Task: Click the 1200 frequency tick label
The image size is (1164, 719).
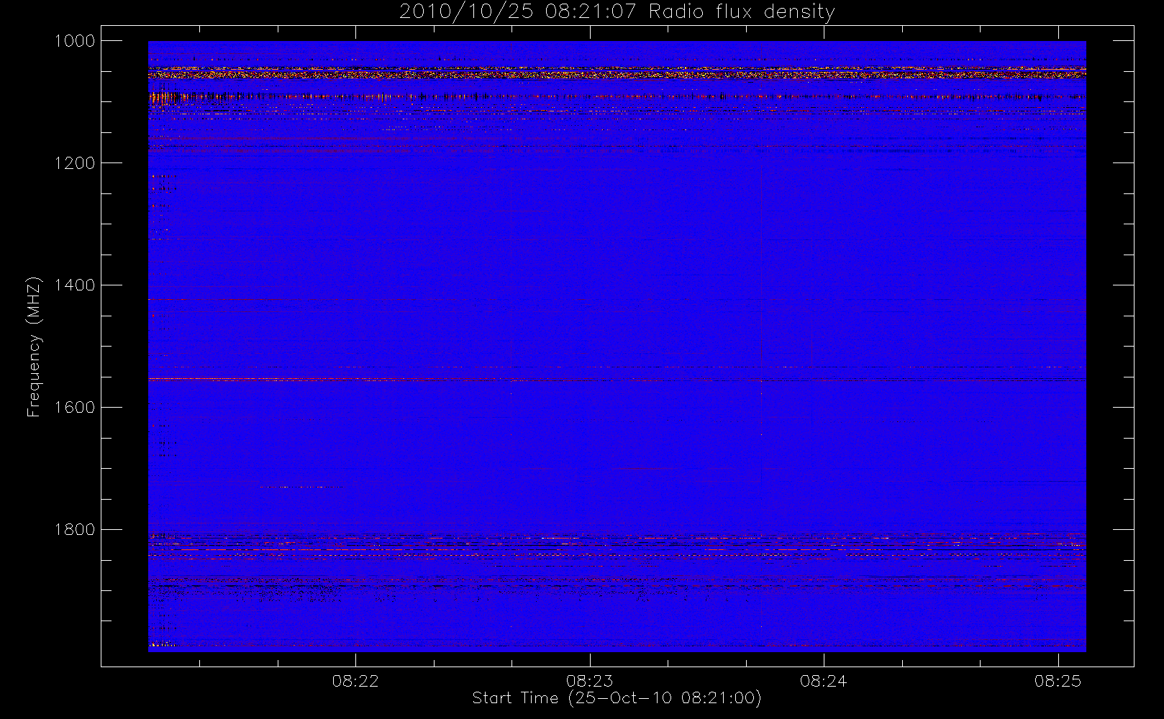Action: (x=75, y=163)
